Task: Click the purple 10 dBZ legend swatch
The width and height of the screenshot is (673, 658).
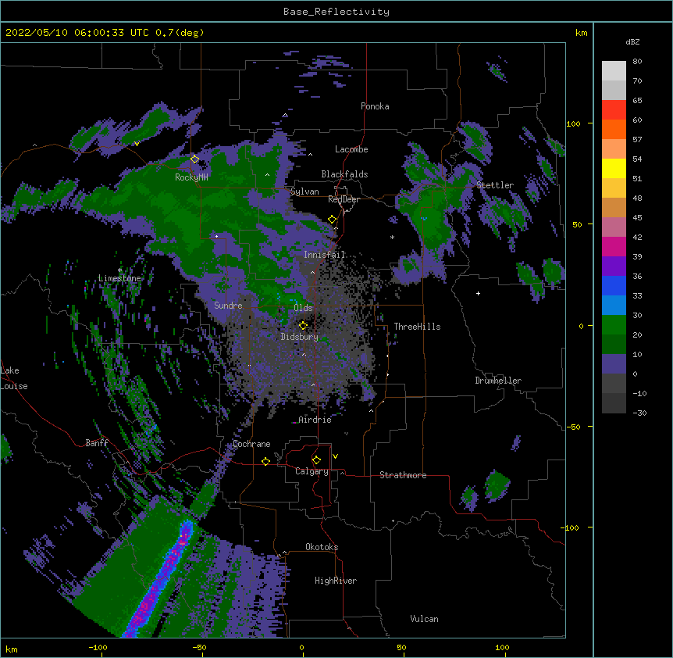Action: pyautogui.click(x=614, y=364)
